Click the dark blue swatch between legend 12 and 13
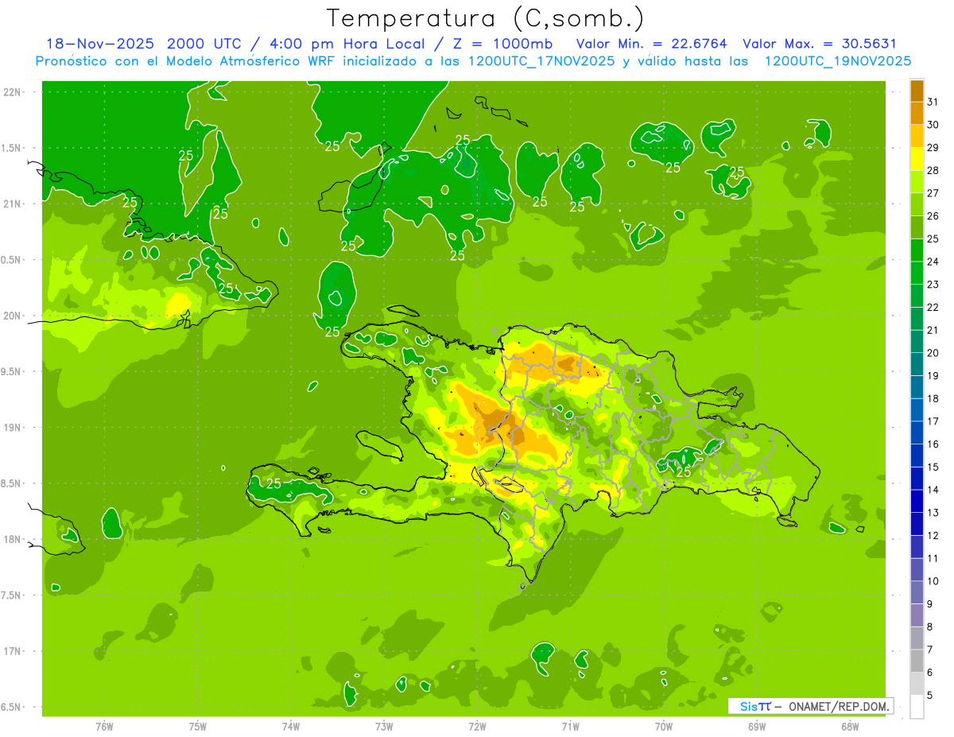Image resolution: width=954 pixels, height=737 pixels. [917, 524]
